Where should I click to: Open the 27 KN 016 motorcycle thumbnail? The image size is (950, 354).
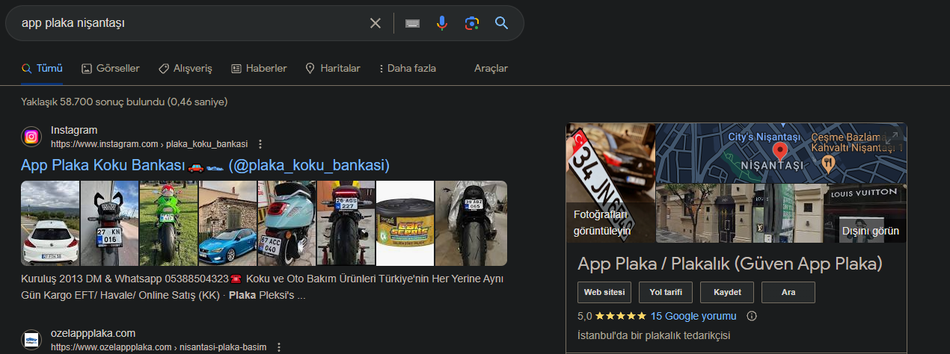[109, 223]
